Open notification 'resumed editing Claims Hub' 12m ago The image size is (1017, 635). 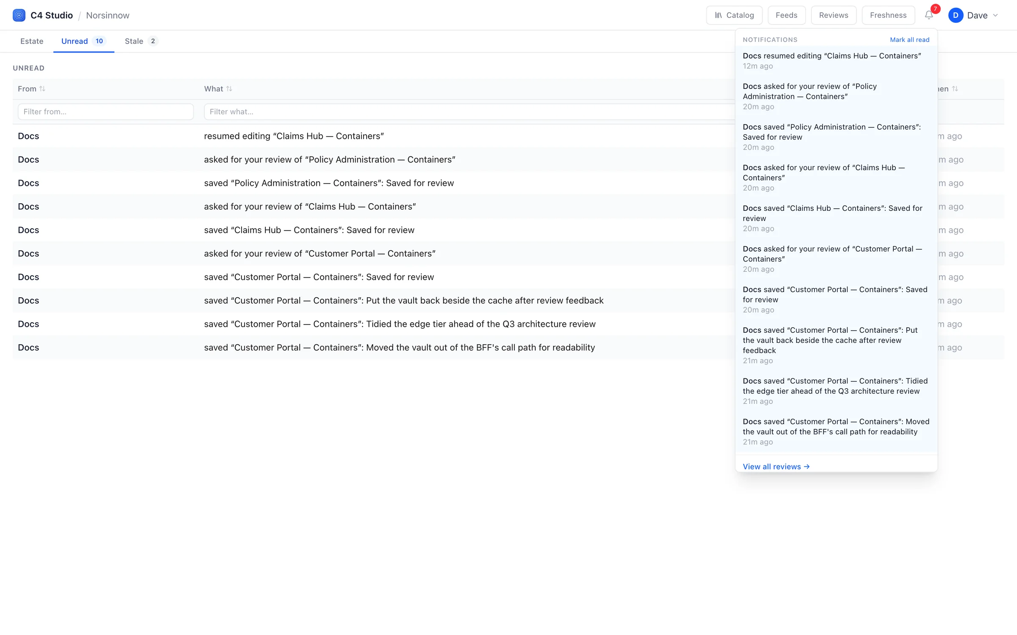pos(836,61)
